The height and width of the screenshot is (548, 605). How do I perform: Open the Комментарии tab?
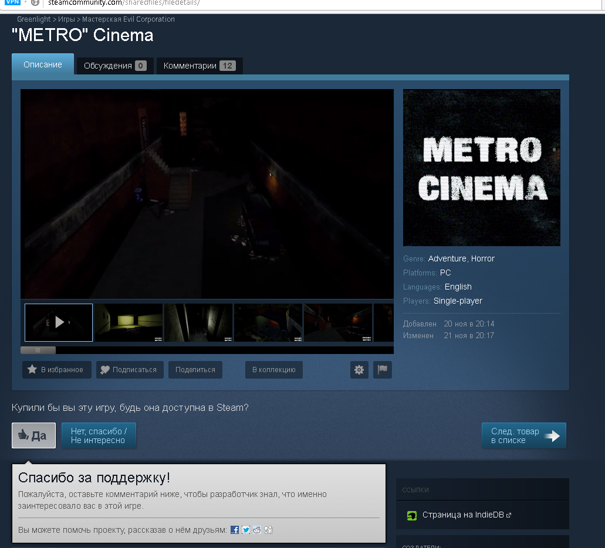(x=200, y=66)
